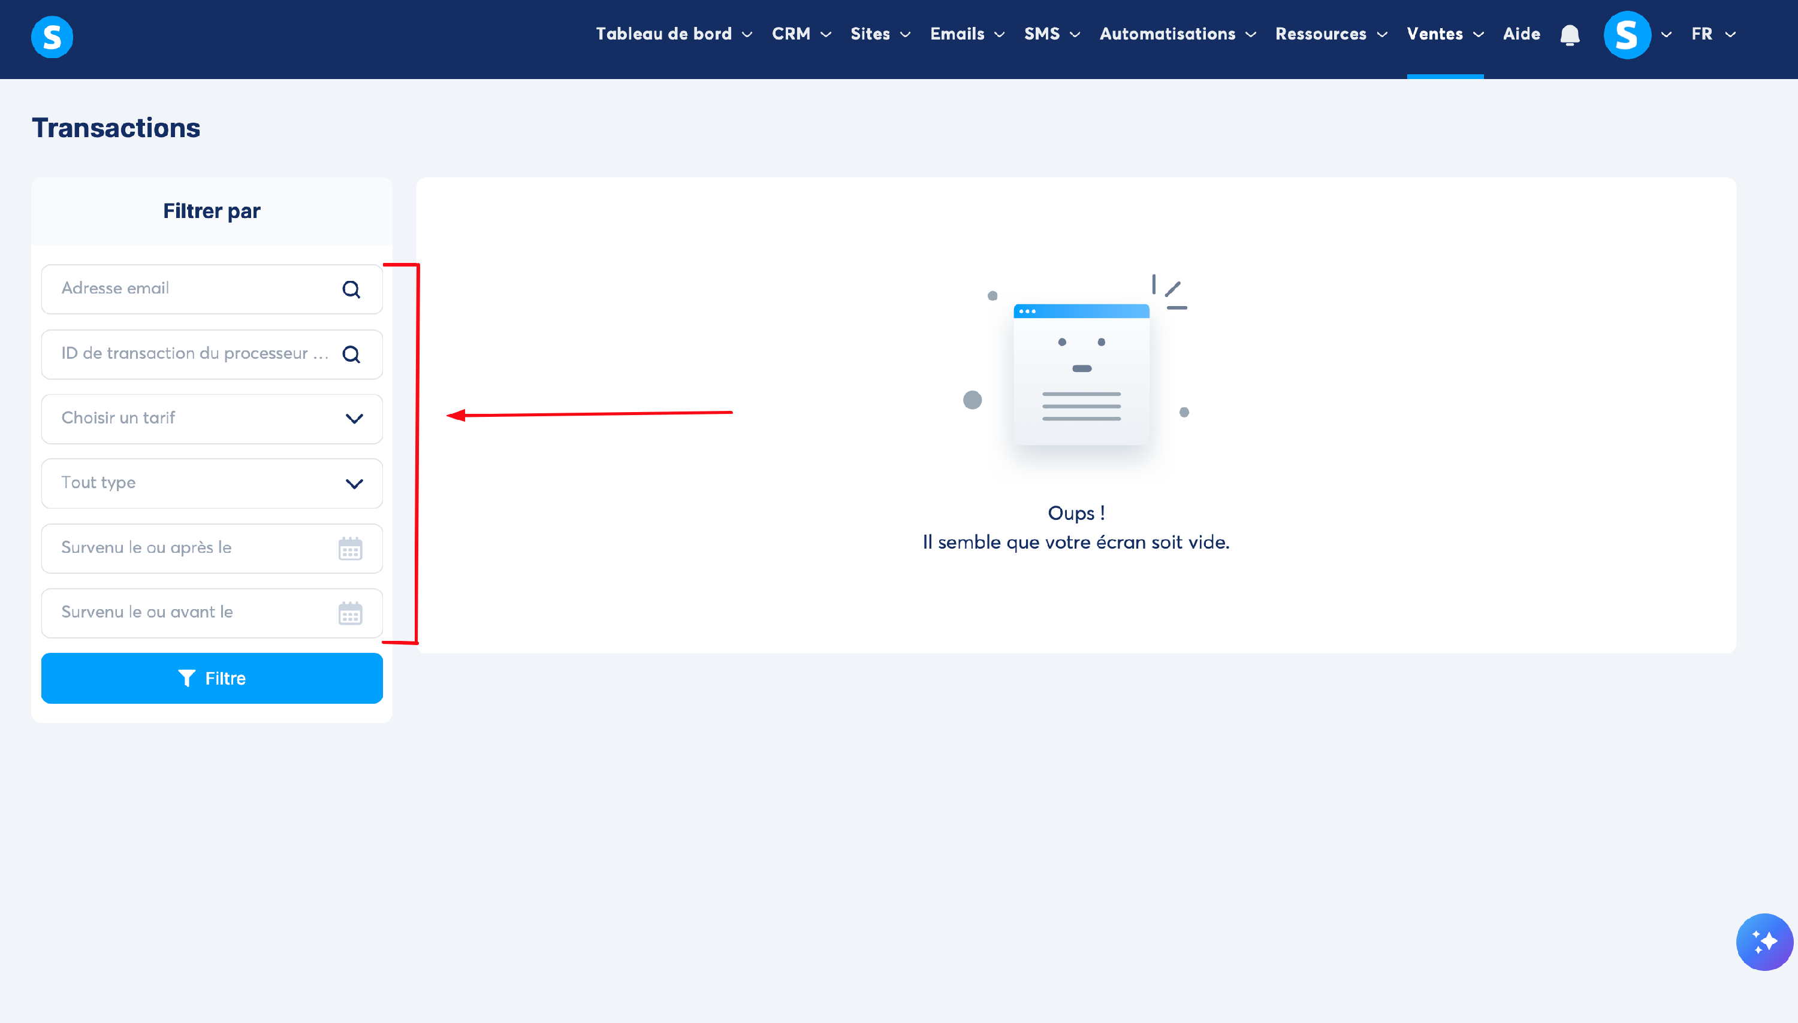Click the Systeme.io logo in header
Image resolution: width=1798 pixels, height=1023 pixels.
point(52,37)
